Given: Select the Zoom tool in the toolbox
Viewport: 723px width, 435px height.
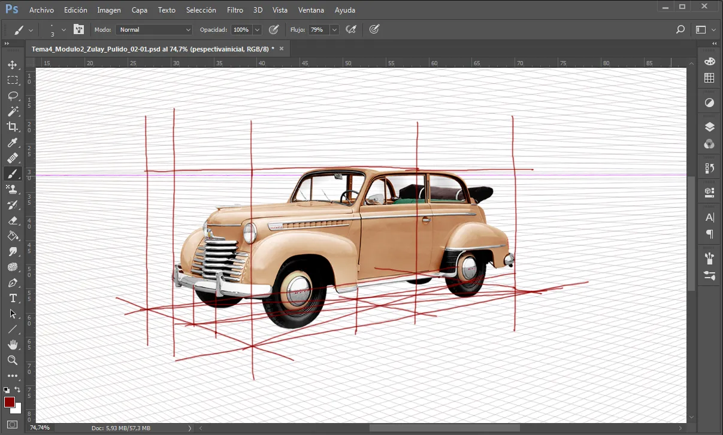Looking at the screenshot, I should click(13, 360).
